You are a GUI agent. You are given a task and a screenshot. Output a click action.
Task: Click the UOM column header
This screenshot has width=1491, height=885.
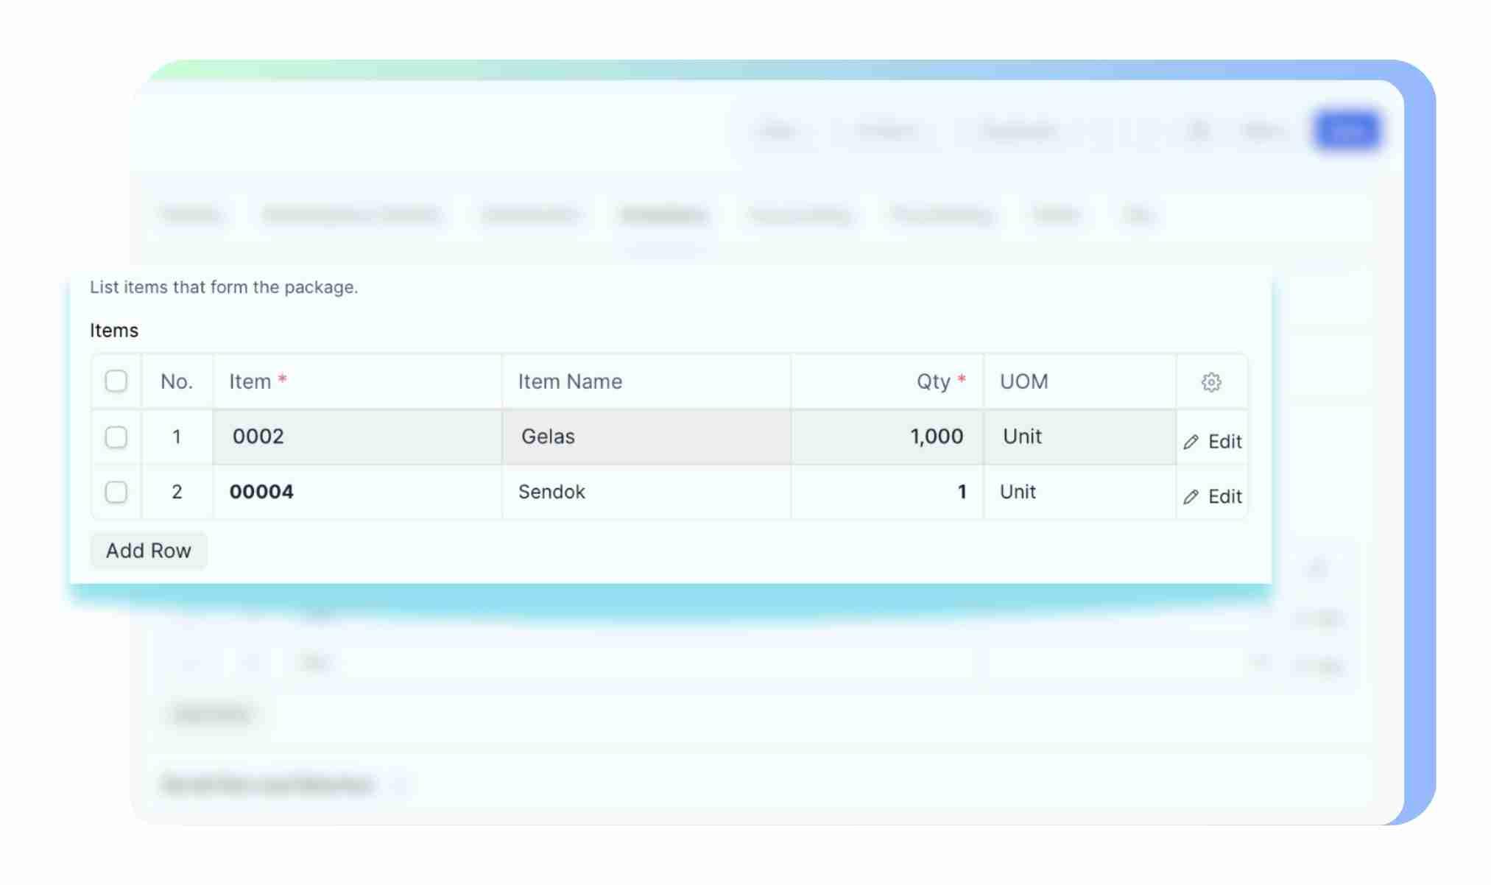(x=1023, y=381)
